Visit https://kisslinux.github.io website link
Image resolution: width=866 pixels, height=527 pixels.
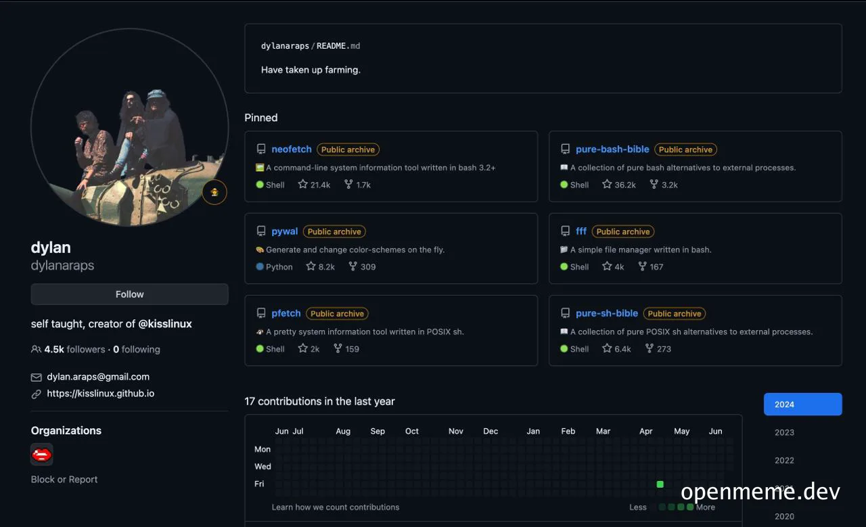pyautogui.click(x=101, y=394)
